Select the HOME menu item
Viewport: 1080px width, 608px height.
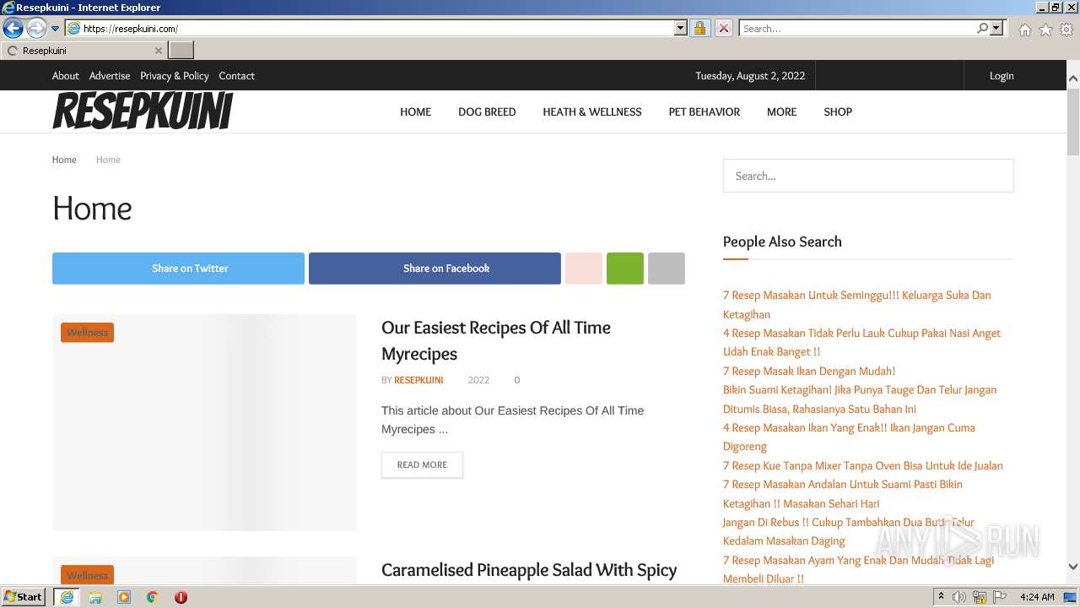415,111
